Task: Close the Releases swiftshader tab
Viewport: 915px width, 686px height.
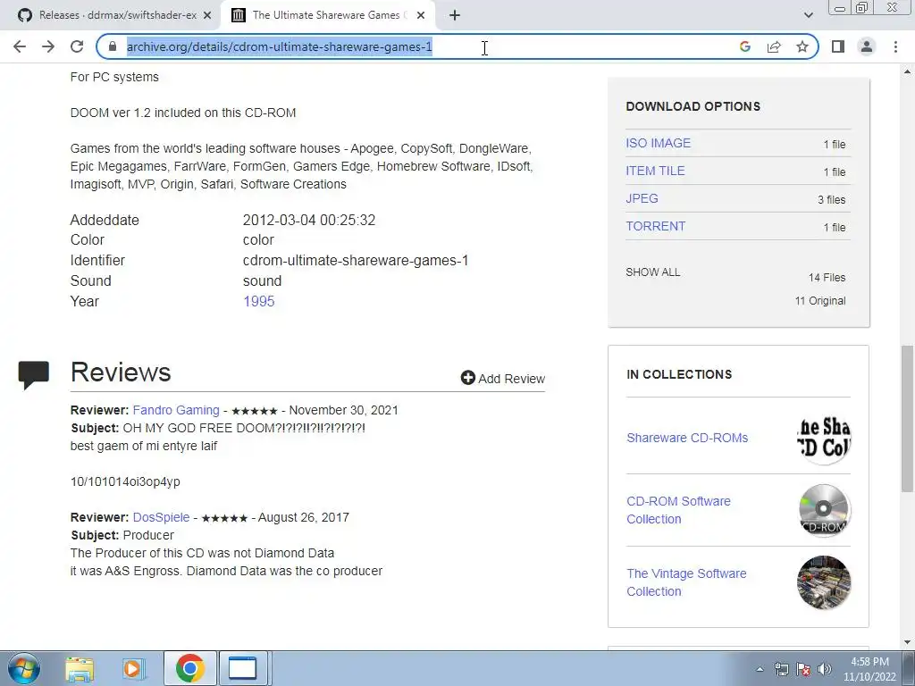Action: tap(207, 15)
